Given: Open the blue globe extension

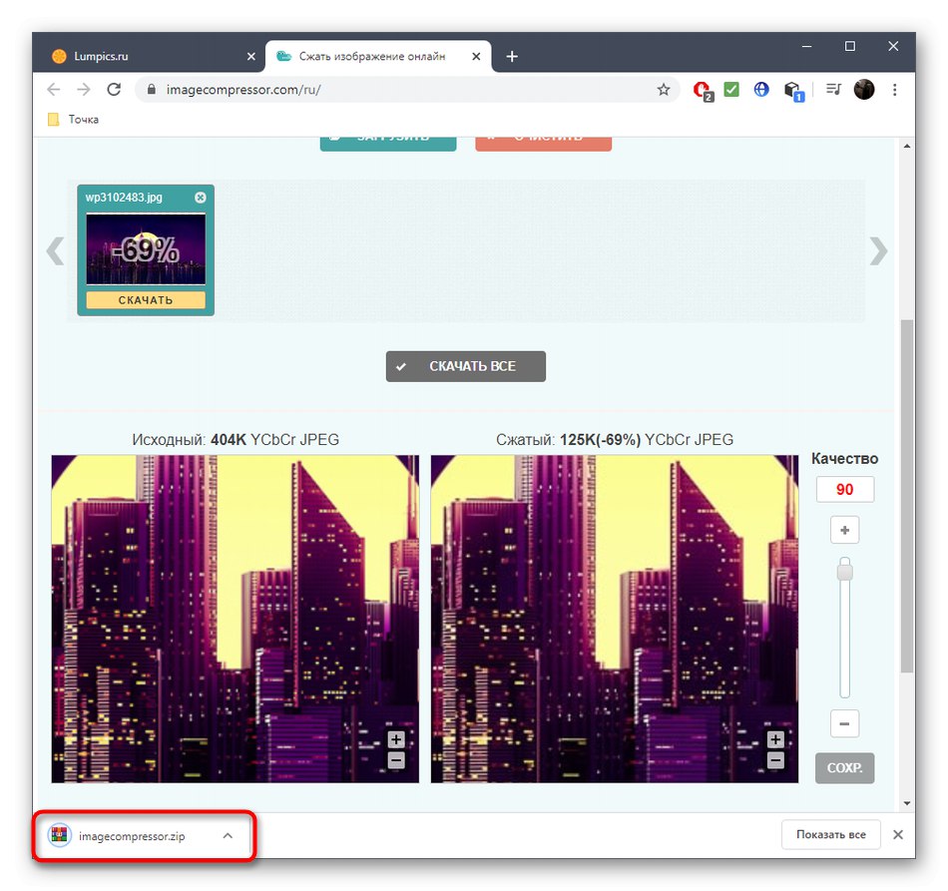Looking at the screenshot, I should tap(761, 90).
